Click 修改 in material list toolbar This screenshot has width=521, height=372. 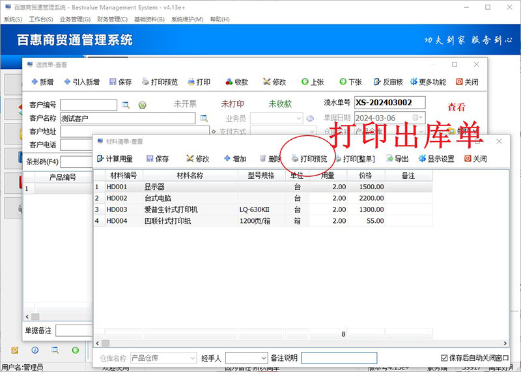click(x=197, y=159)
